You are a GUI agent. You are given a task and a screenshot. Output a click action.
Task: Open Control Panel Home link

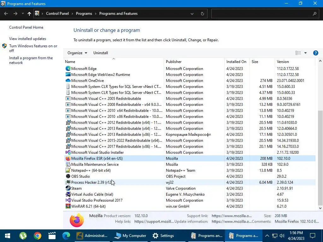click(26, 27)
